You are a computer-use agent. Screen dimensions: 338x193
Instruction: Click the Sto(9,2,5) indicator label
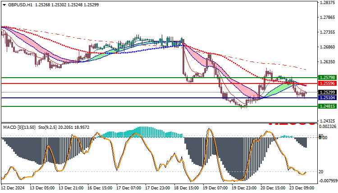click(x=47, y=127)
